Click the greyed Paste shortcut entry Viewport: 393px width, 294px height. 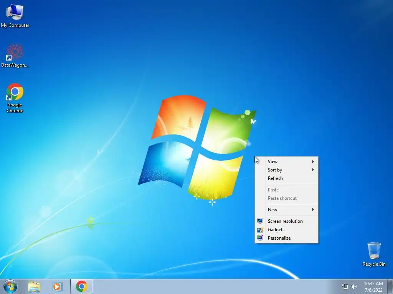coord(286,198)
